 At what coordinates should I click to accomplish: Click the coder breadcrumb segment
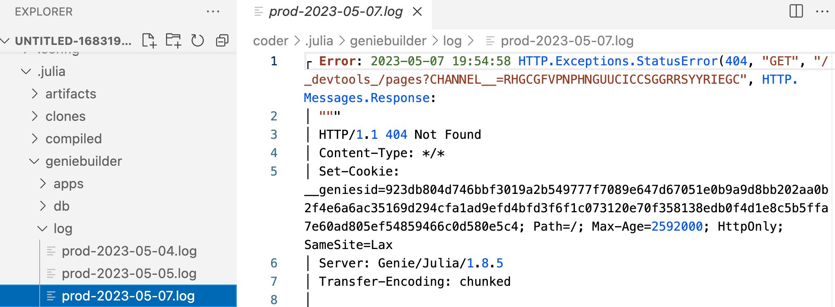coord(271,41)
